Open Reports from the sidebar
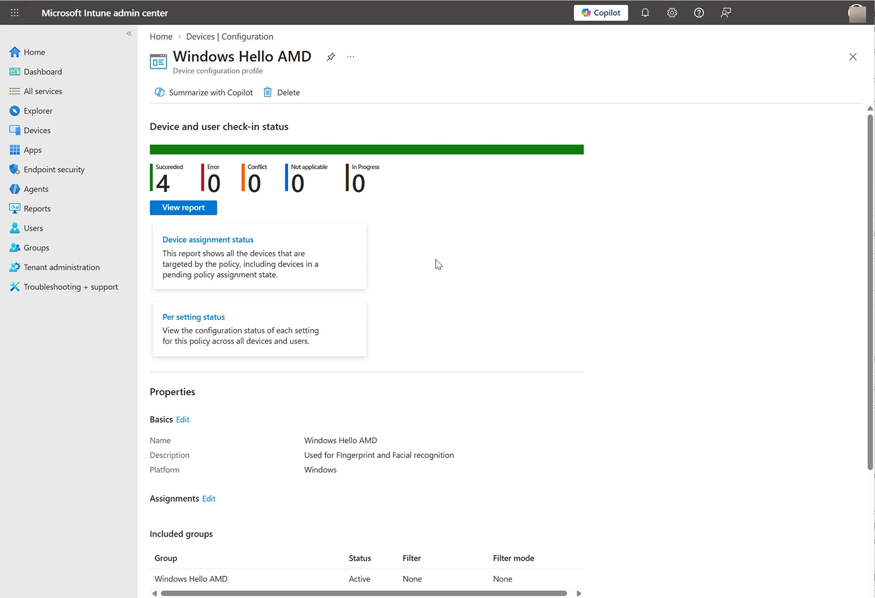This screenshot has height=598, width=875. [x=37, y=208]
